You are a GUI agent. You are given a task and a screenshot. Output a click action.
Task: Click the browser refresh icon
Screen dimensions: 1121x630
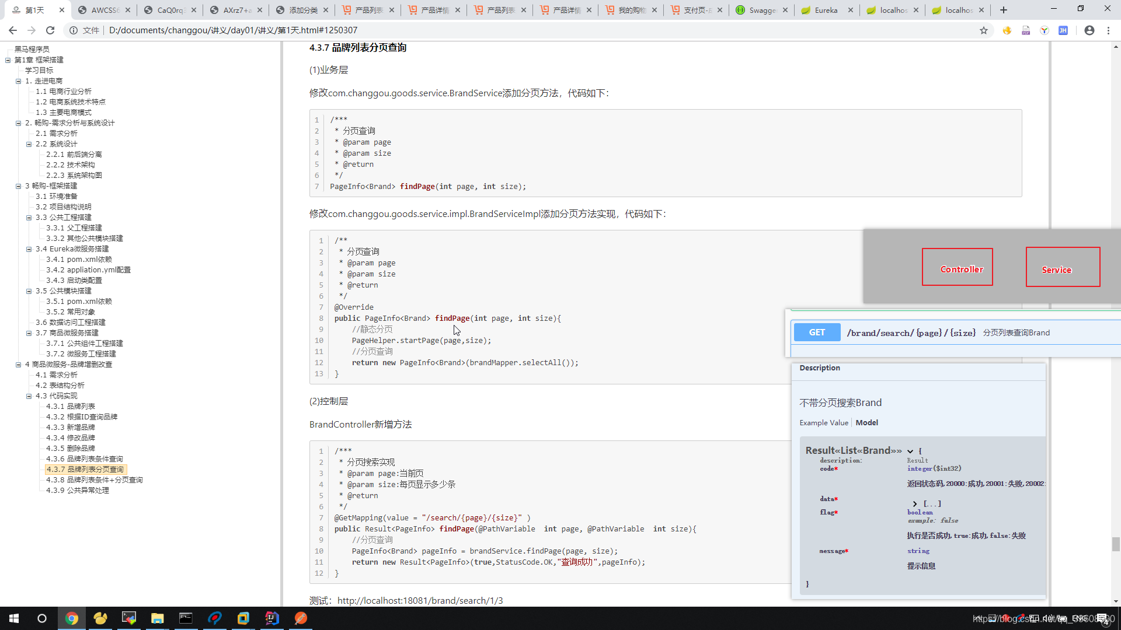coord(49,30)
